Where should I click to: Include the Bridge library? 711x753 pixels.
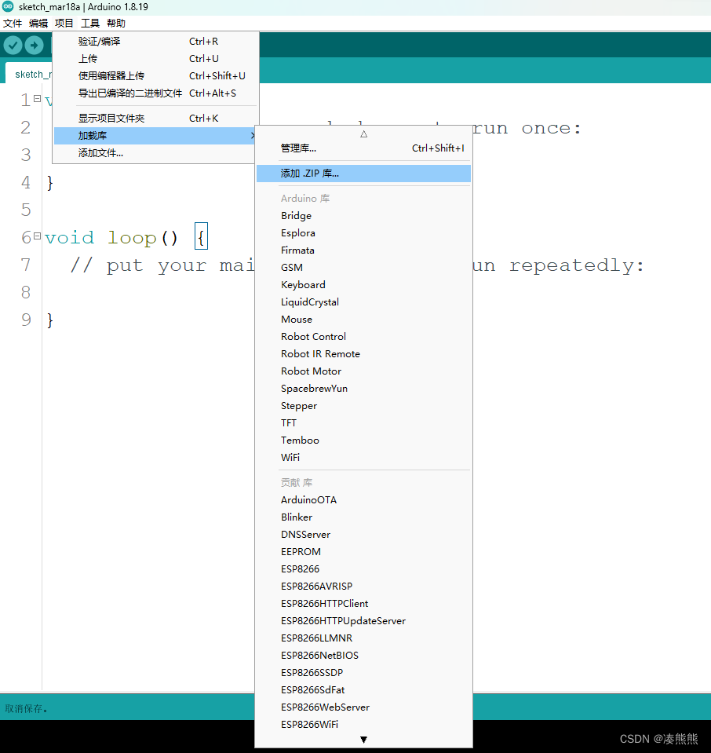point(363,216)
